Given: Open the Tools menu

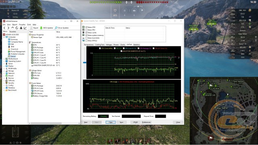Looking at the screenshot, I should pos(29,25).
